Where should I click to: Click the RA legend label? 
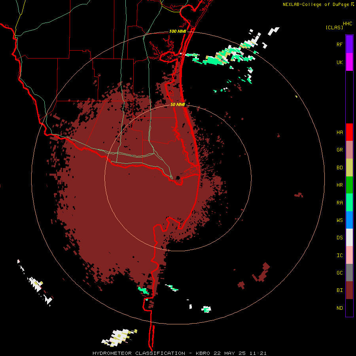(x=340, y=203)
